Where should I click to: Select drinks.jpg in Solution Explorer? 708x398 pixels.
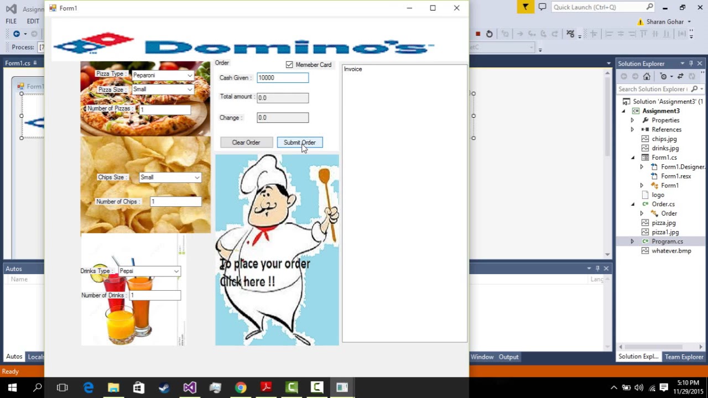pyautogui.click(x=665, y=149)
